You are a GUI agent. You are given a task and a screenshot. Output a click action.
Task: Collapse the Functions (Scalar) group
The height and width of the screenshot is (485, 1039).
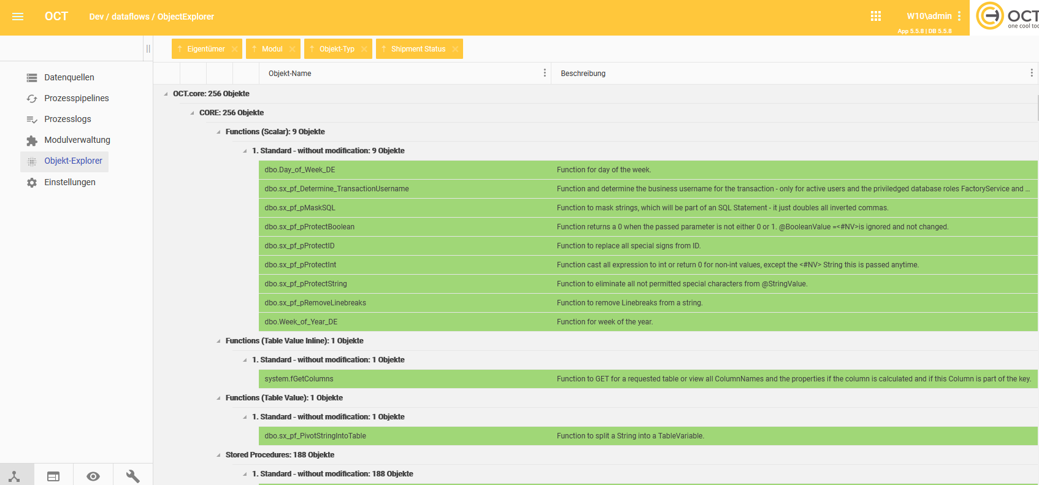[x=218, y=132]
